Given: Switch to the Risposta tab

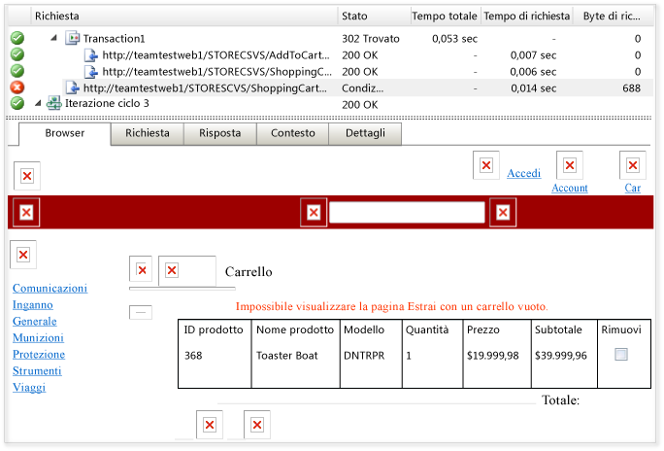Looking at the screenshot, I should (219, 133).
